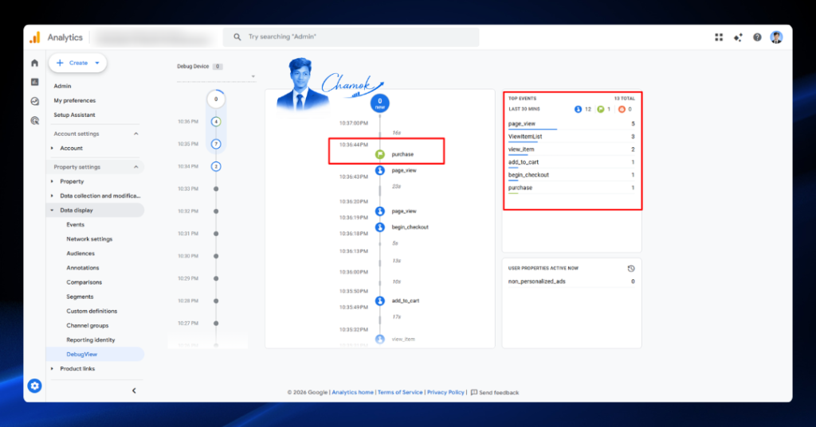Open the Debug Device dropdown arrow

[253, 76]
